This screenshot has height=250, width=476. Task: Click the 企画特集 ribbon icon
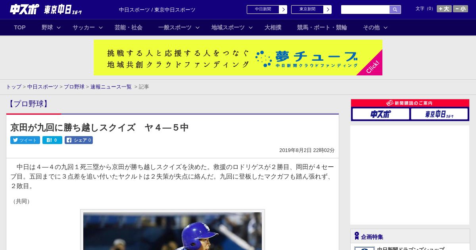point(357,236)
